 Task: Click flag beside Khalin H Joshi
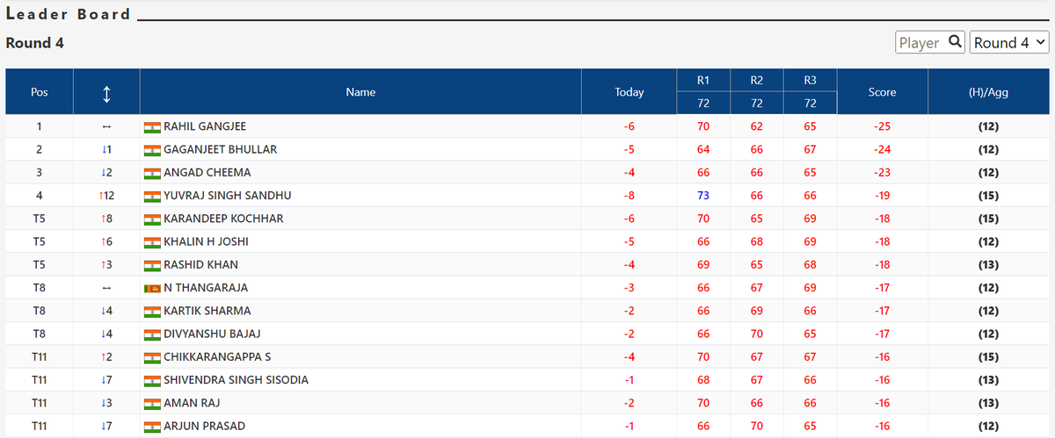(152, 241)
